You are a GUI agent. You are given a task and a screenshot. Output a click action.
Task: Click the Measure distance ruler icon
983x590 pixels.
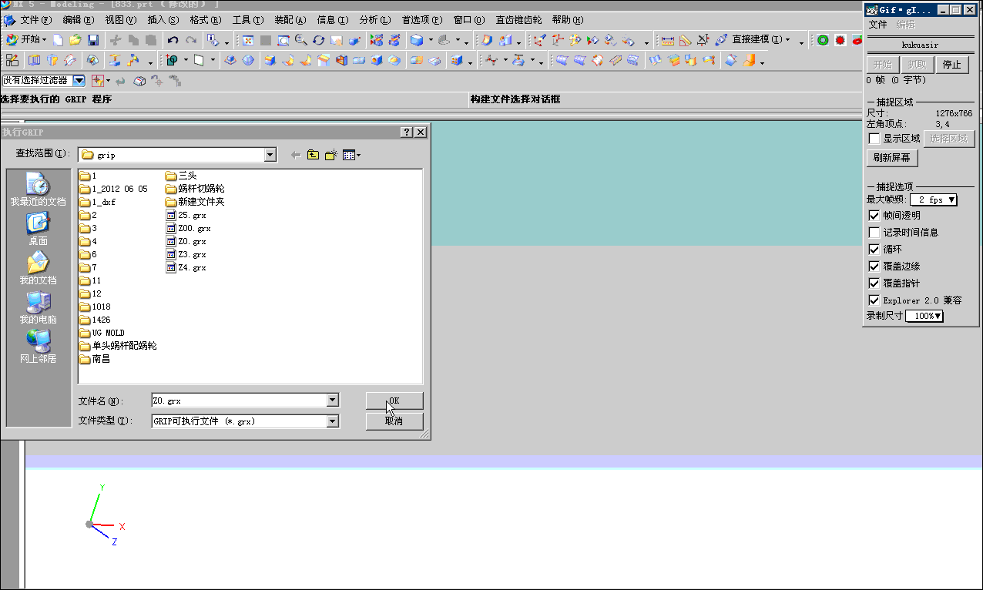point(667,39)
